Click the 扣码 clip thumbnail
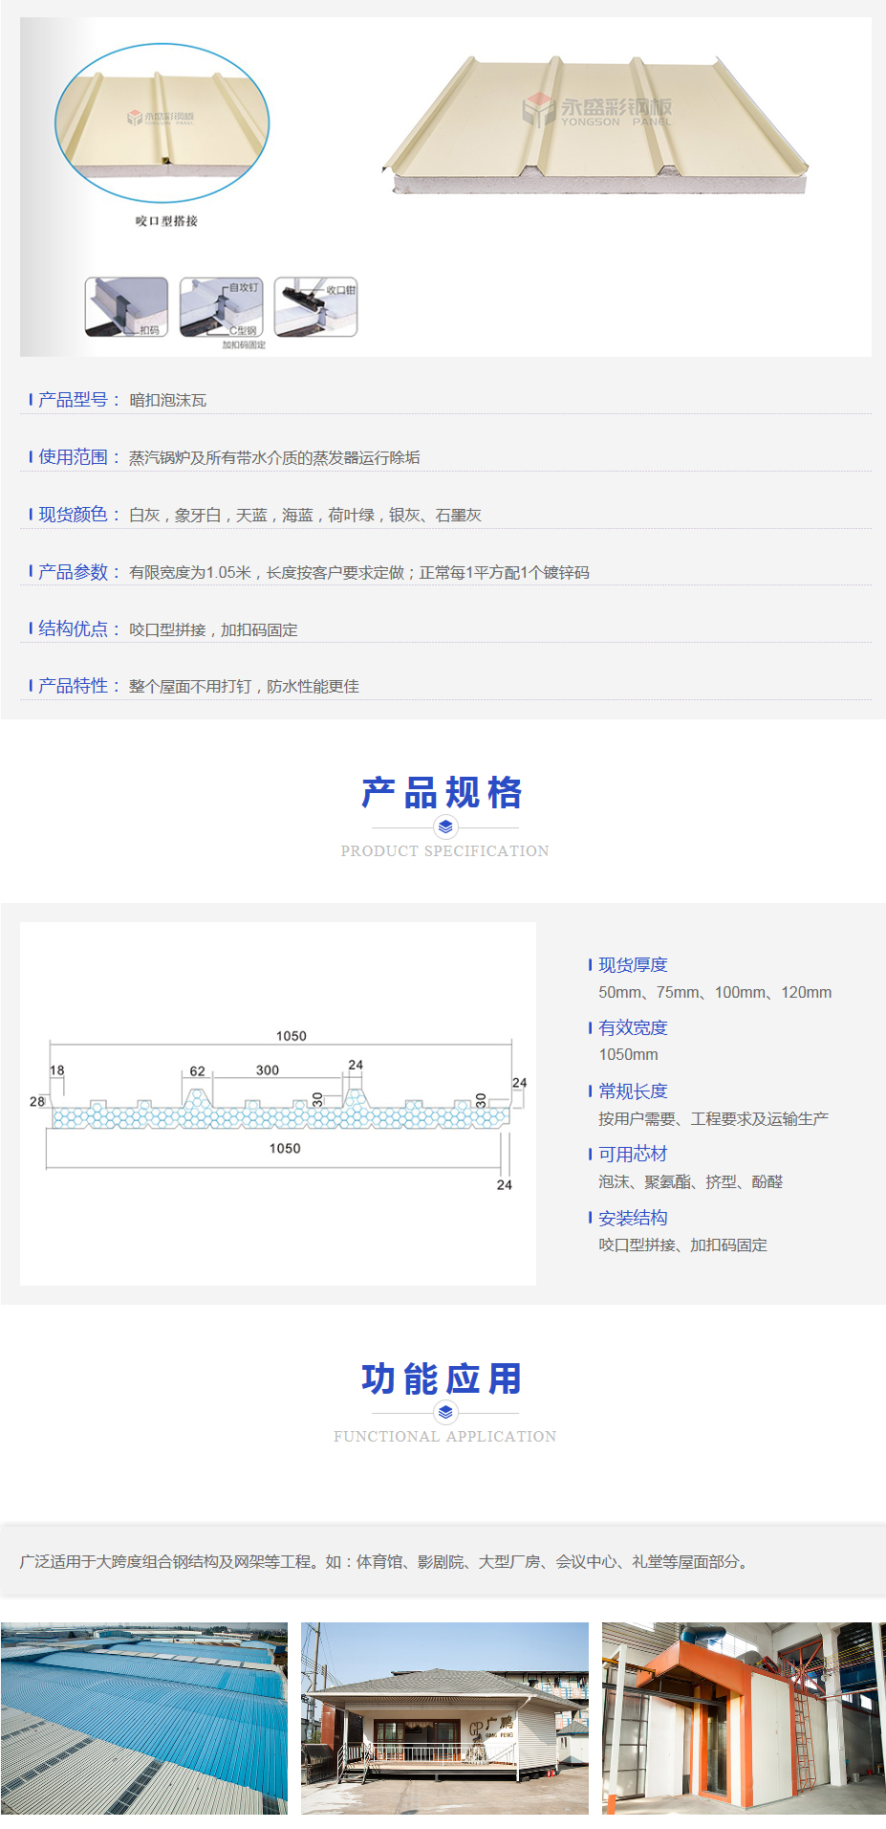The height and width of the screenshot is (1829, 886). (126, 307)
